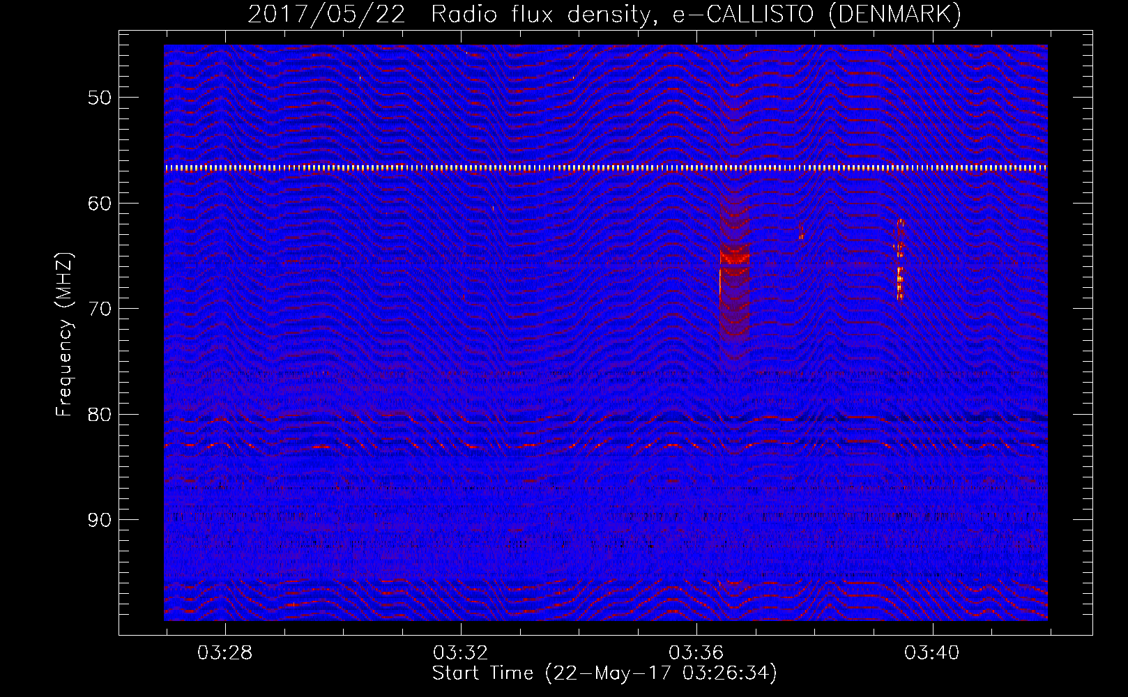Click the 03:40 time tick label

[932, 653]
